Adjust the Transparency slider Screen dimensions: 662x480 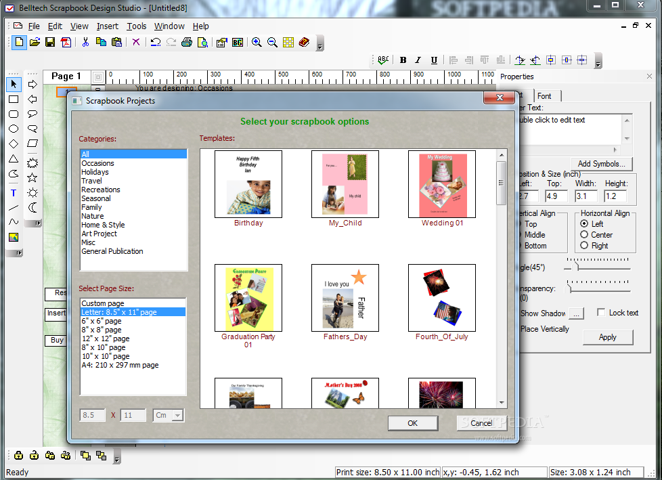tap(569, 288)
